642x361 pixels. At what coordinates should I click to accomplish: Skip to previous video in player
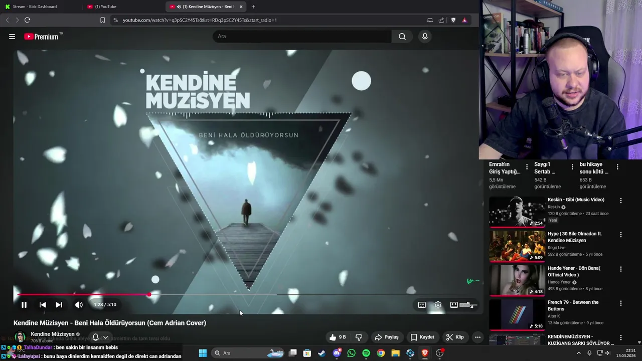click(x=43, y=305)
